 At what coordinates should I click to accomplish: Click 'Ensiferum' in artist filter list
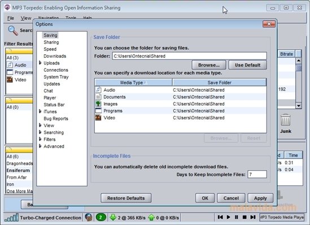click(x=18, y=170)
